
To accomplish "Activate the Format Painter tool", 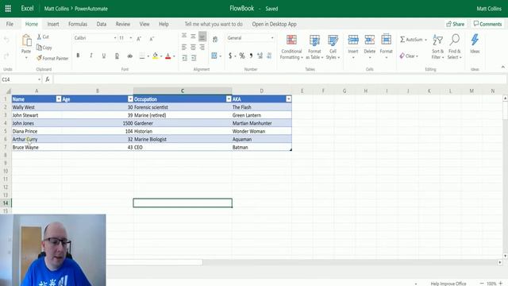I will point(52,58).
